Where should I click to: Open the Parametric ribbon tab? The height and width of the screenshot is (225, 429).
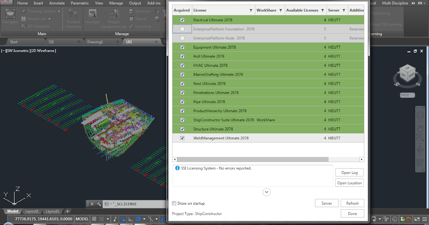tap(80, 3)
